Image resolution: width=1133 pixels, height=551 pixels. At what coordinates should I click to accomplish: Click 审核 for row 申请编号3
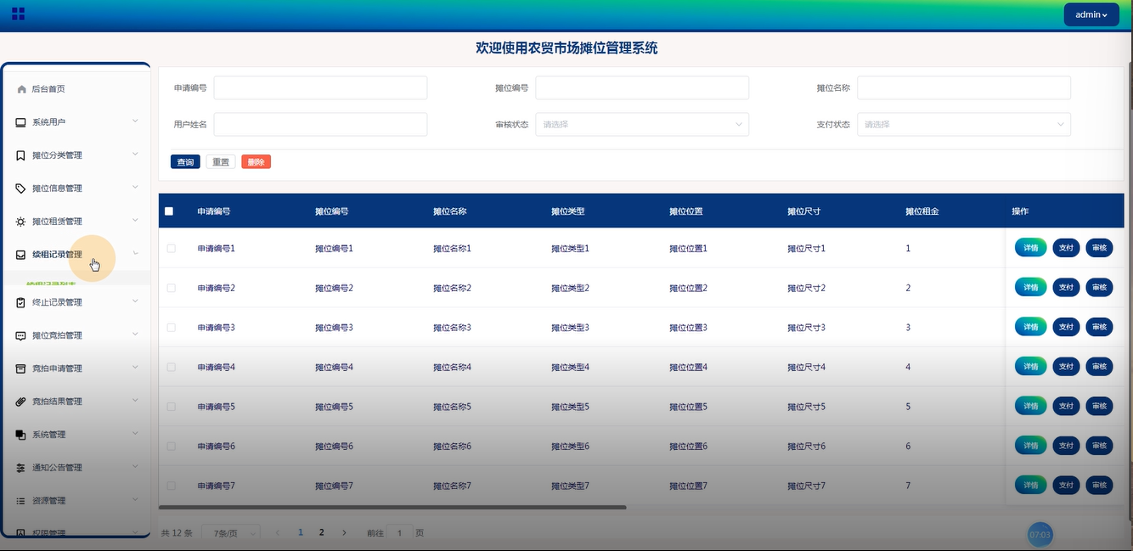coord(1100,327)
